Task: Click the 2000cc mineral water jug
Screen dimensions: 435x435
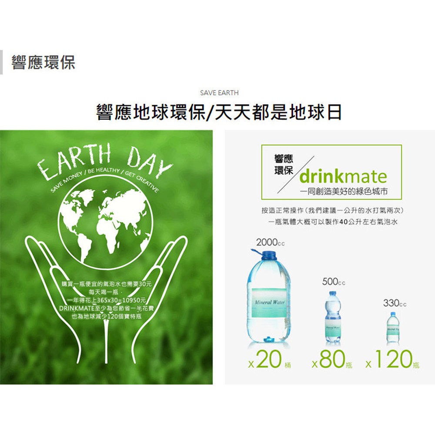Action: [268, 296]
